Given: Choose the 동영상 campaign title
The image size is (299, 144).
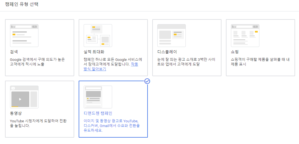Looking at the screenshot, I should (16, 113).
